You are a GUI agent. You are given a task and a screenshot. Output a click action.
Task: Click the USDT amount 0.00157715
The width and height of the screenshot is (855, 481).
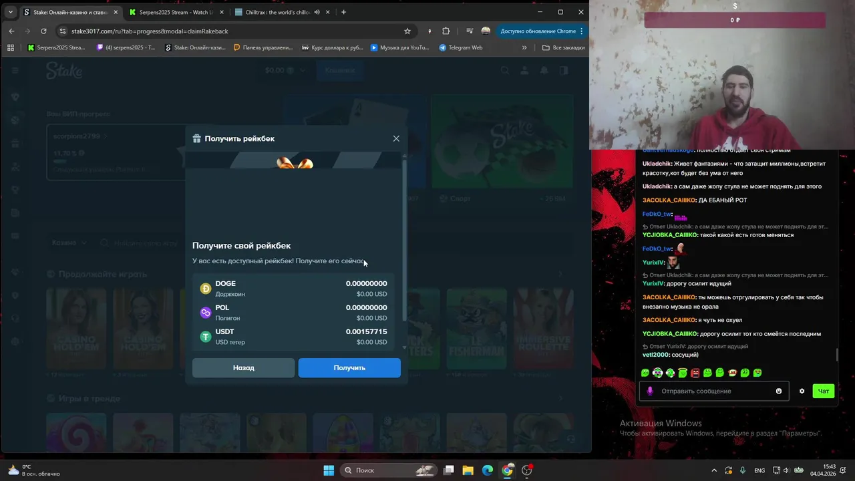pos(366,331)
